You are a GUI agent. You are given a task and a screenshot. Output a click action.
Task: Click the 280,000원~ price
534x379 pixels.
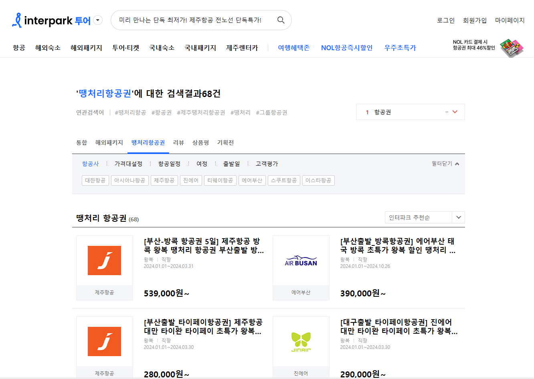tap(166, 374)
